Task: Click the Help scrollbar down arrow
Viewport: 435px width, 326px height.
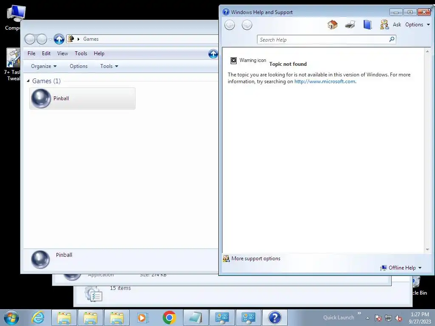Action: coord(427,250)
